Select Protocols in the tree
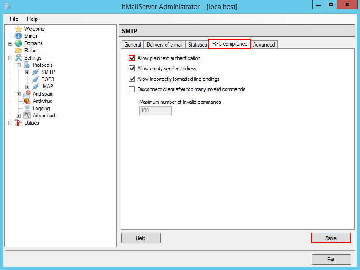Viewport: 360px width, 270px height. tap(43, 65)
